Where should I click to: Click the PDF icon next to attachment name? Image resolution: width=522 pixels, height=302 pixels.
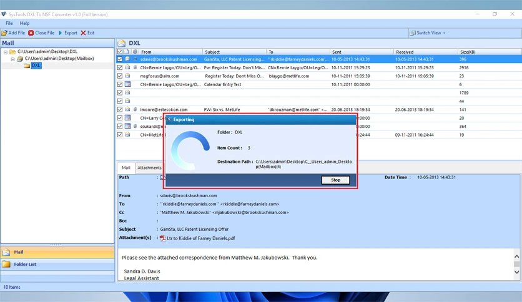(163, 238)
